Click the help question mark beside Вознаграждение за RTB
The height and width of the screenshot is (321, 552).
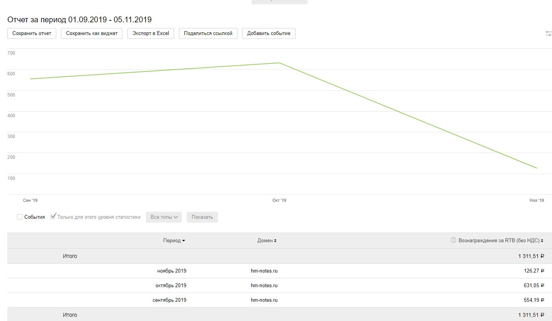coord(453,240)
